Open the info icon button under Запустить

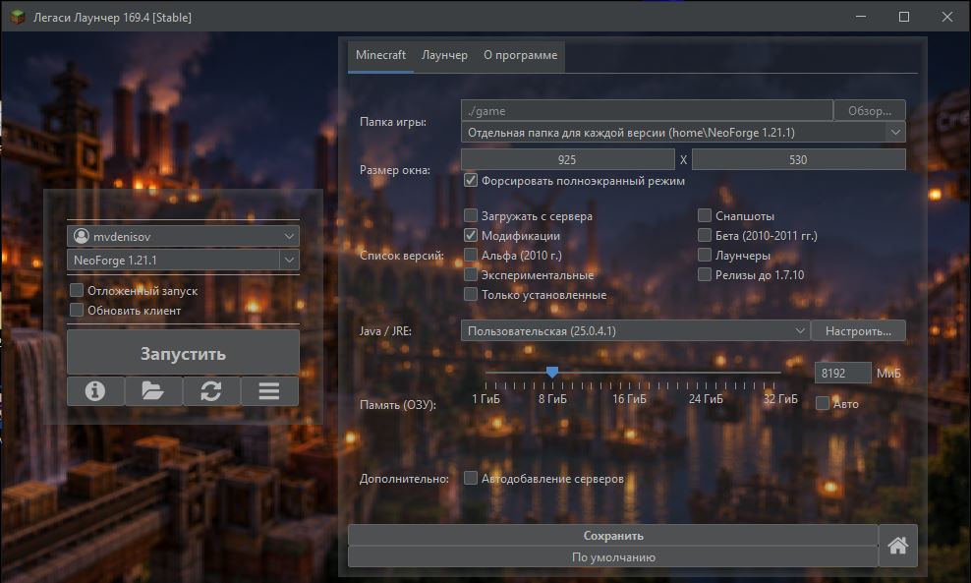95,391
